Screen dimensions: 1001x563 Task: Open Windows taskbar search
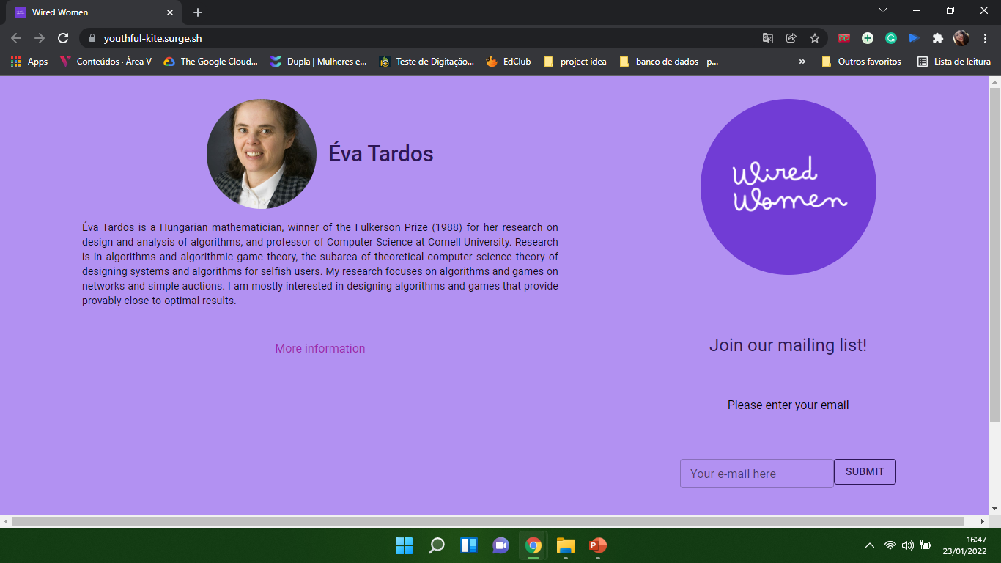pos(437,545)
